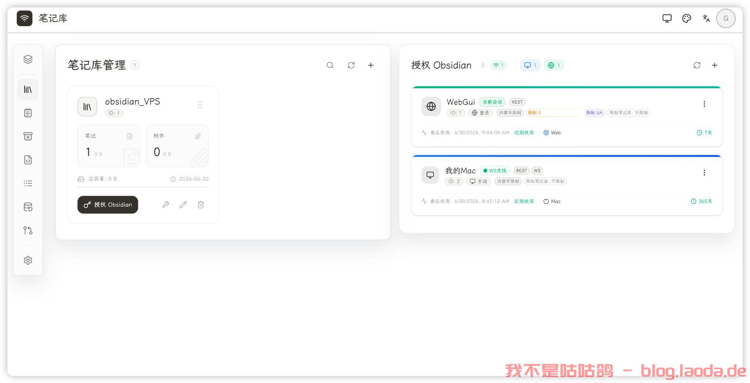The width and height of the screenshot is (750, 383).
Task: Edit obsidian_VPS with the pencil icon
Action: (x=183, y=205)
